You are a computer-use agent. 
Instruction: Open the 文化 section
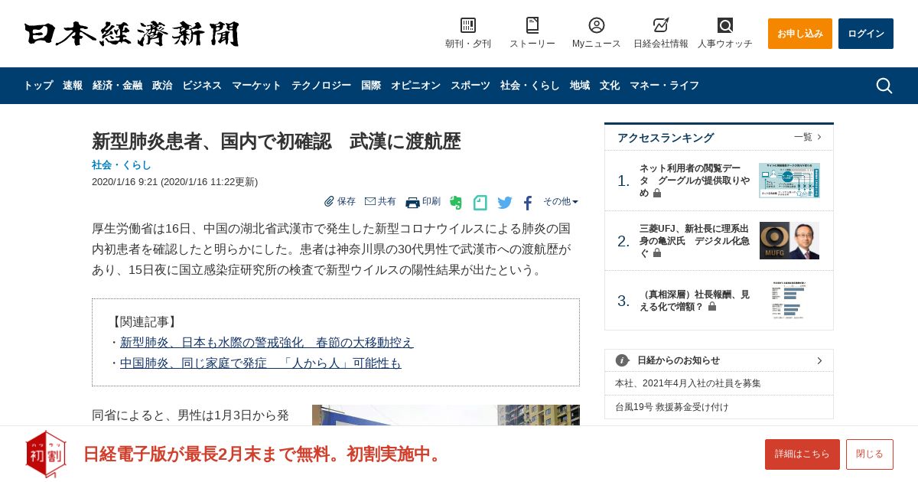pos(610,86)
